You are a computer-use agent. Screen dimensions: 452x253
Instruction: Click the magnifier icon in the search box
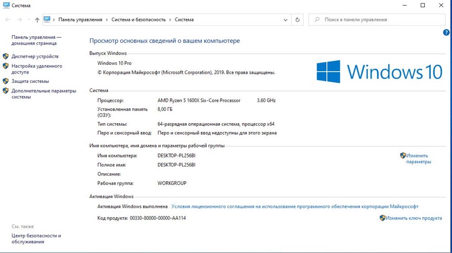tap(317, 19)
